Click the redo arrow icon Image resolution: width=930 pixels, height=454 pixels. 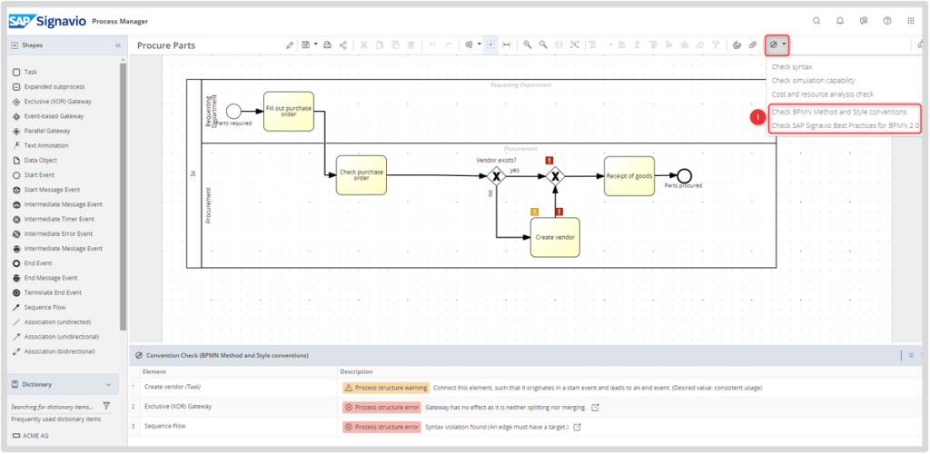[448, 44]
